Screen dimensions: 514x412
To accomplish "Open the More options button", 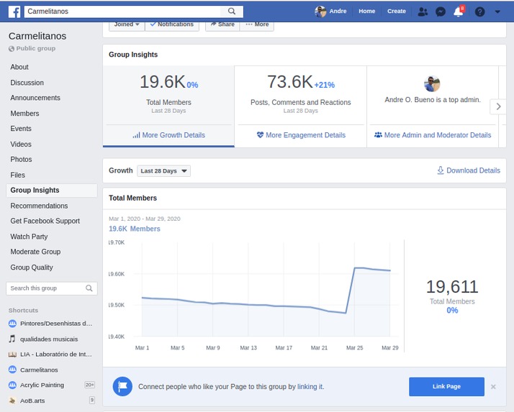I will 257,25.
